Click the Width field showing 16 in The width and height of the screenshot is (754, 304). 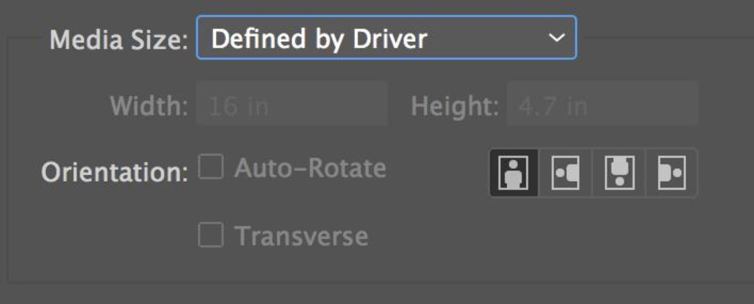pyautogui.click(x=292, y=104)
